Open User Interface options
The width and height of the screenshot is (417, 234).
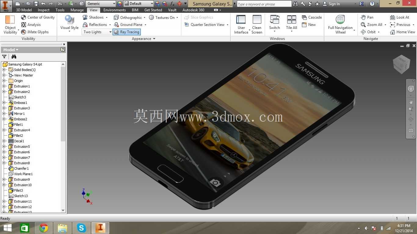pyautogui.click(x=241, y=24)
